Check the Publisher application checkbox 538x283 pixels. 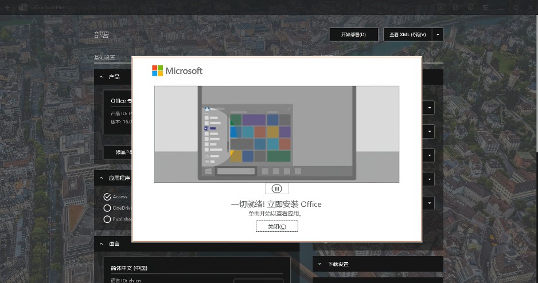(x=107, y=219)
